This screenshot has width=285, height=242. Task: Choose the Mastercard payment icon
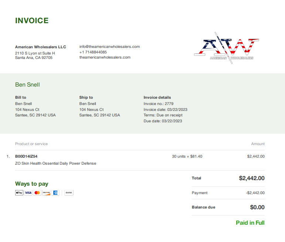pyautogui.click(x=37, y=193)
